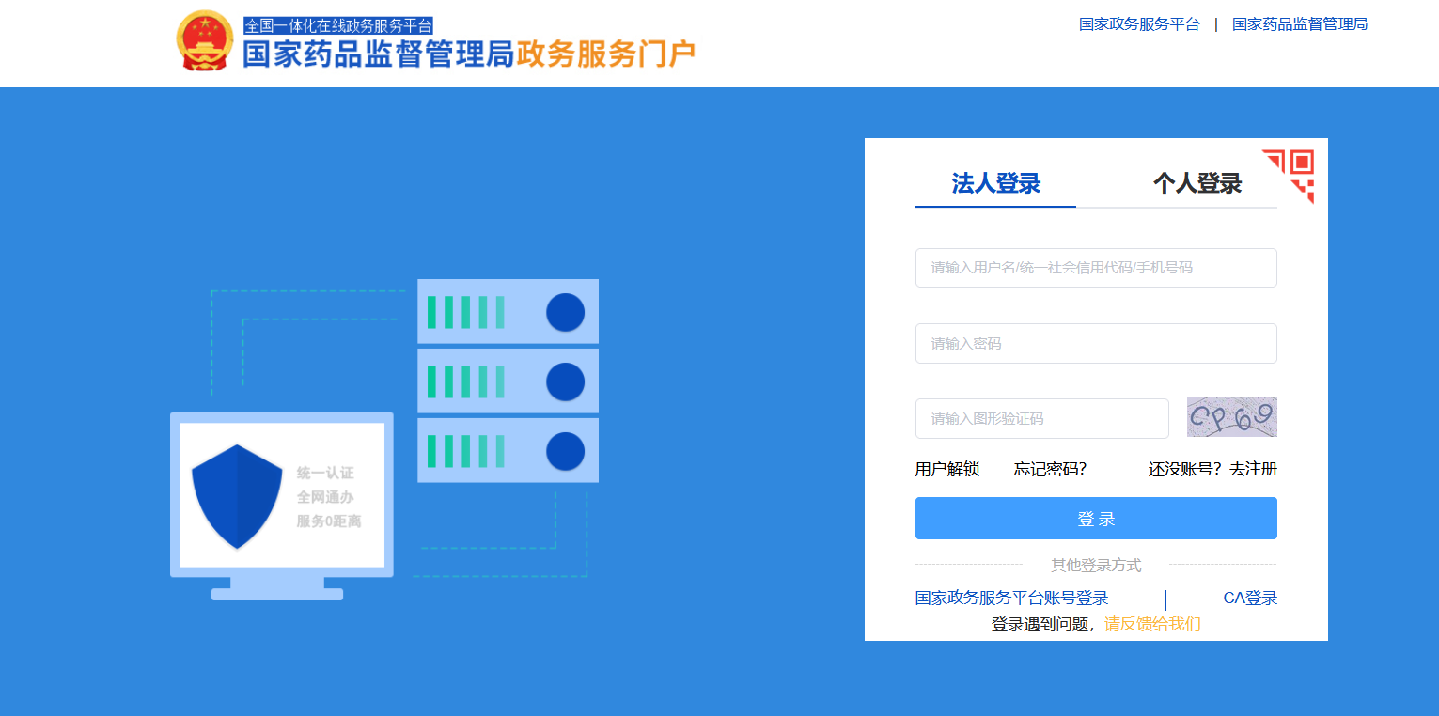Click the 请输入图形验证码 captcha input field
The height and width of the screenshot is (716, 1439).
1041,418
